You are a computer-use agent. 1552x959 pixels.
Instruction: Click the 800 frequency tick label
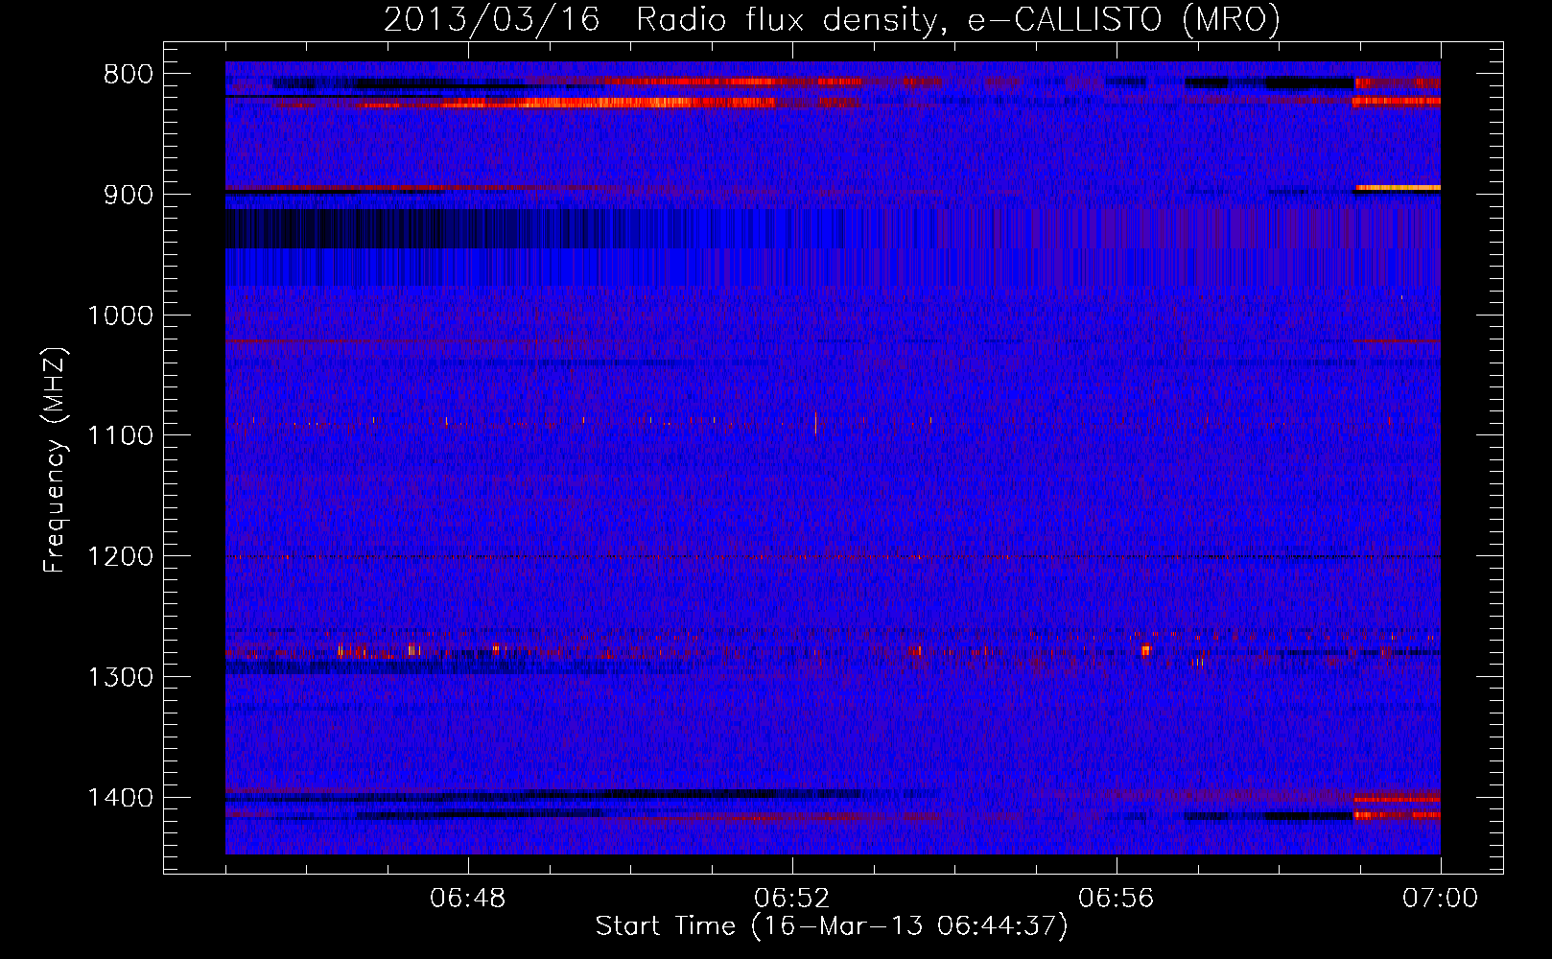pos(129,75)
